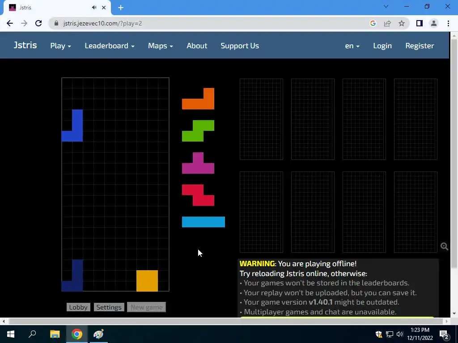This screenshot has height=343, width=458.
Task: Open the notification center icon
Action: 444,334
